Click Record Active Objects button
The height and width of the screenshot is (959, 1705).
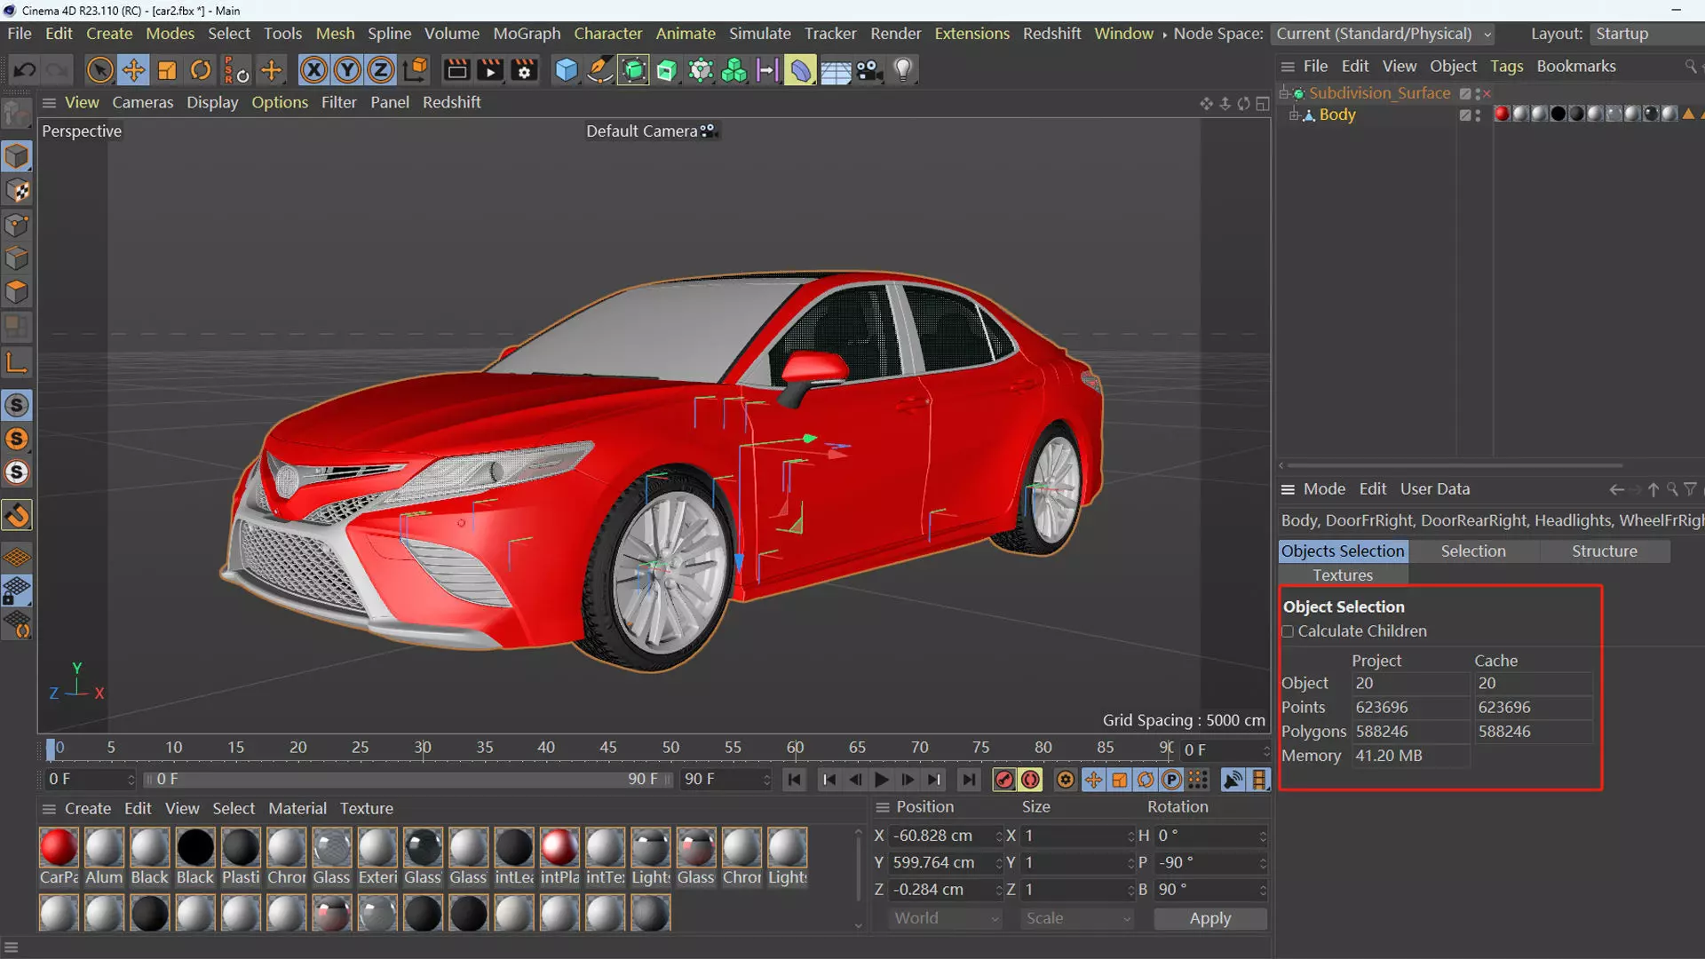(1004, 780)
